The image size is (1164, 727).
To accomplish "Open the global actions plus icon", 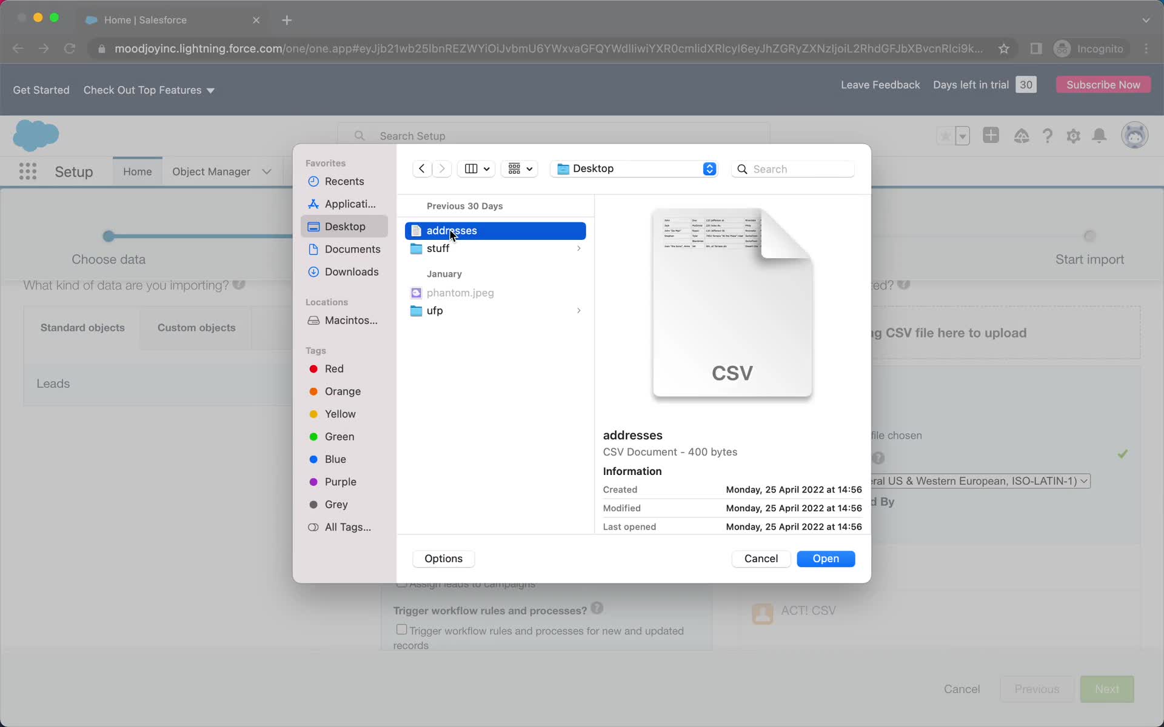I will click(991, 135).
